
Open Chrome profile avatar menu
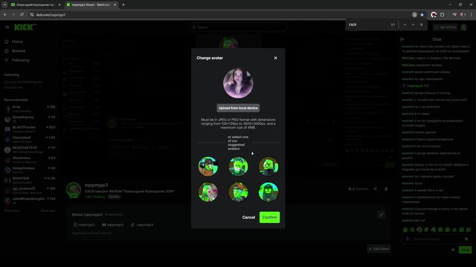[463, 15]
